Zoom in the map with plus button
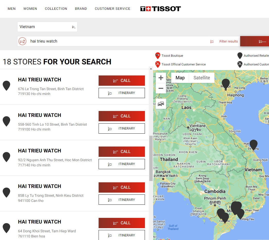The width and height of the screenshot is (269, 240). pyautogui.click(x=161, y=78)
